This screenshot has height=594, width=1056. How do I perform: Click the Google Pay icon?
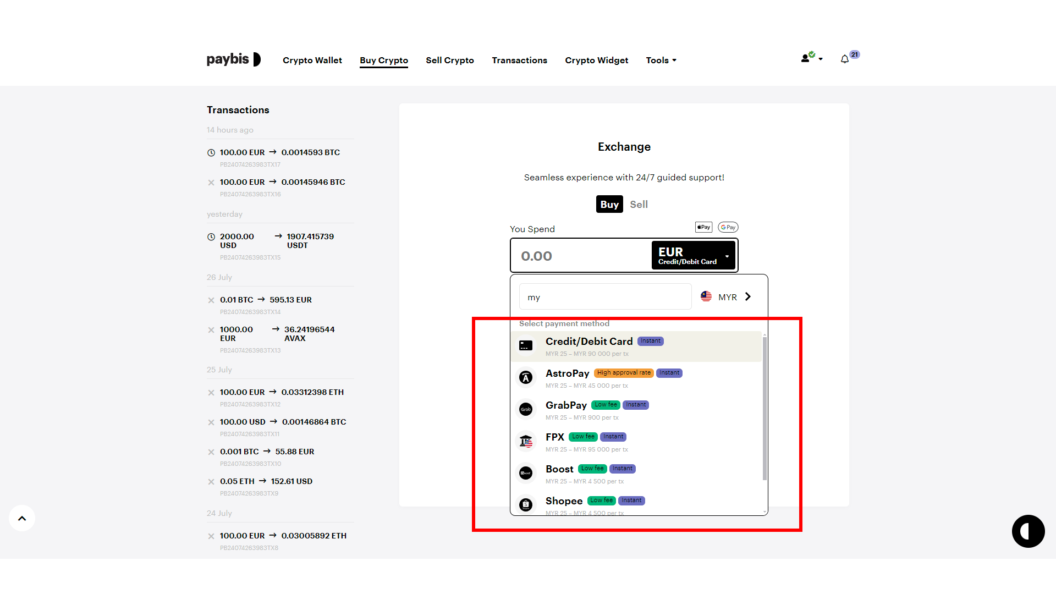tap(728, 227)
